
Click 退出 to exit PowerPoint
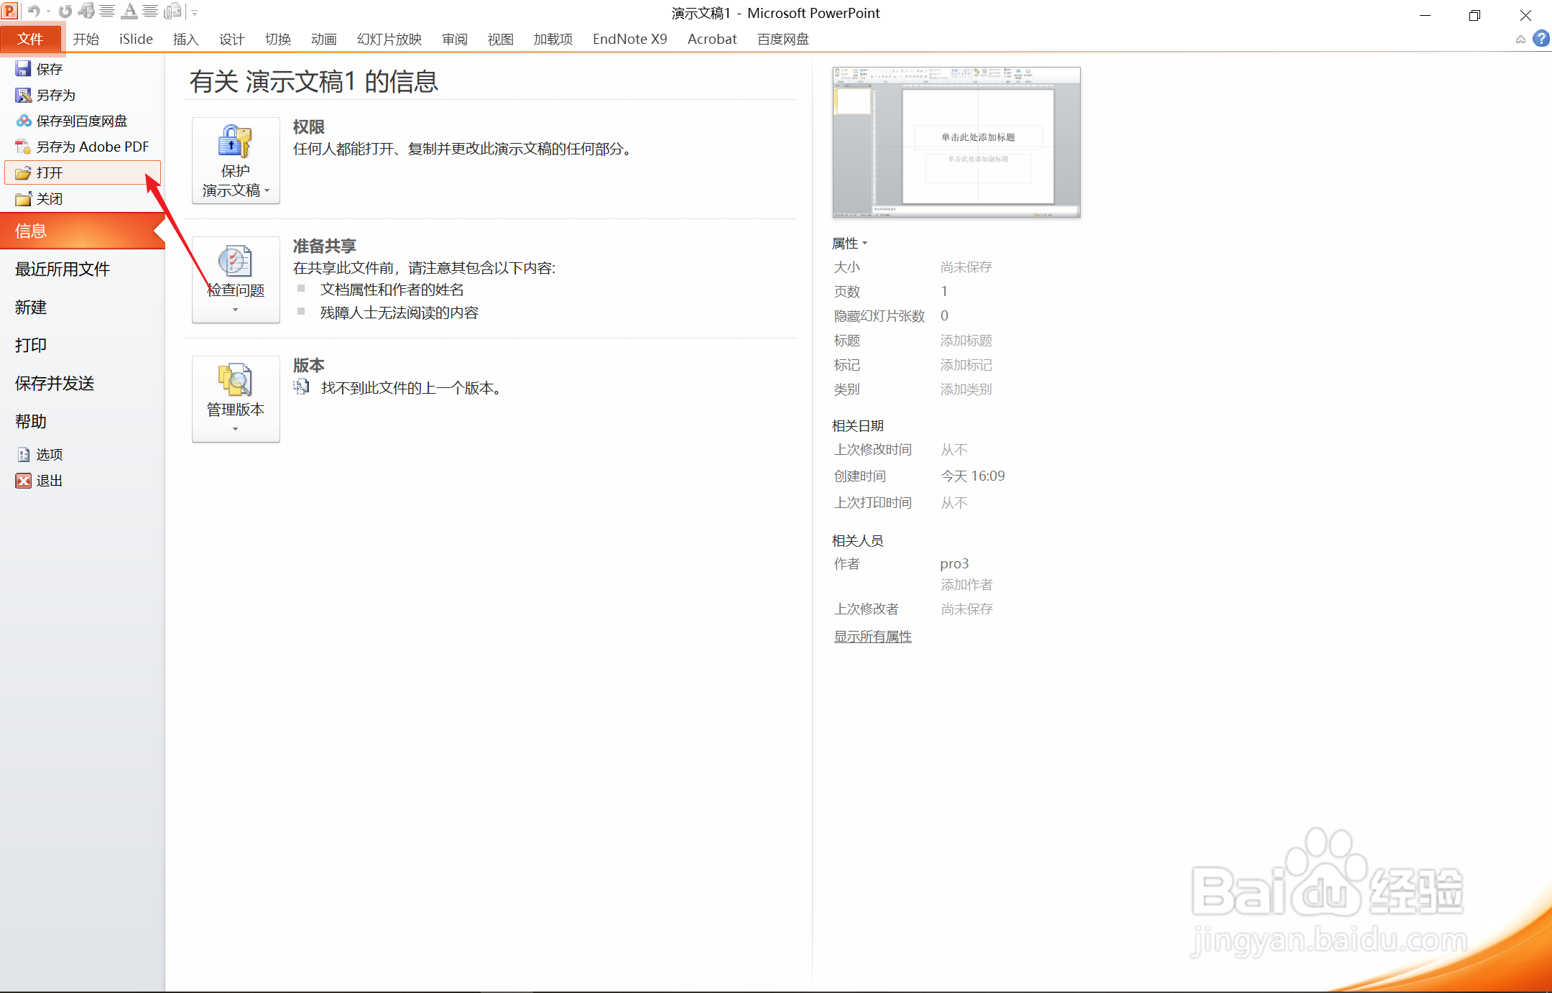(x=49, y=480)
